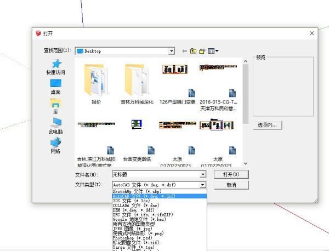
Task: Select 此电脑 (This PC) in the sidebar
Action: 55,125
